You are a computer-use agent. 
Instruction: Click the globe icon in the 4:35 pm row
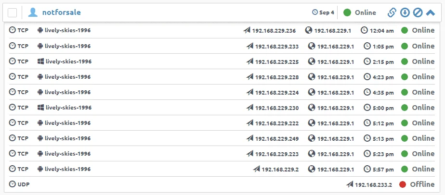point(312,92)
